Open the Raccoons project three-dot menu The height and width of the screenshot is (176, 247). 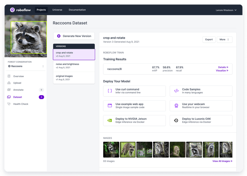pyautogui.click(x=43, y=66)
